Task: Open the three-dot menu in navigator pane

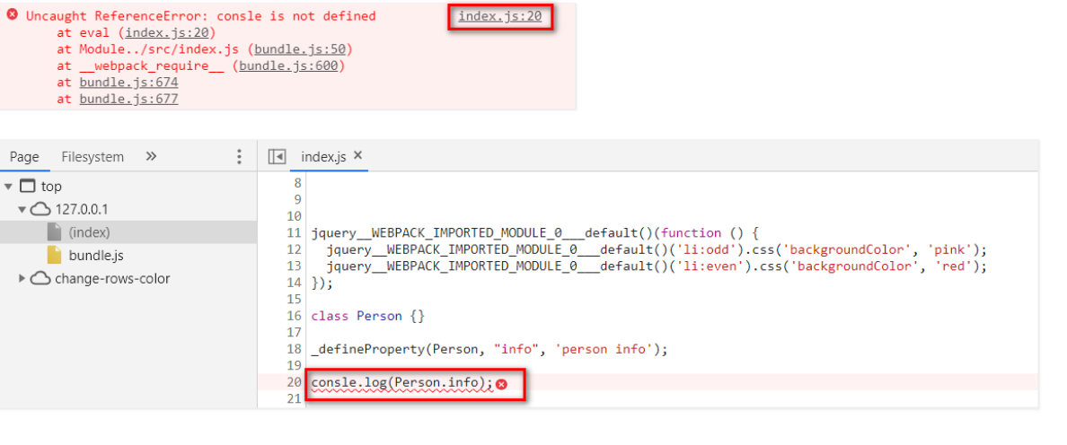Action: [x=239, y=157]
